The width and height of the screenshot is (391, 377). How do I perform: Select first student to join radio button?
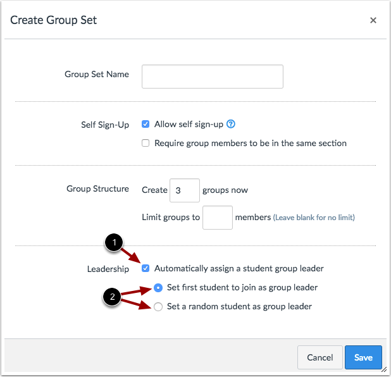[x=158, y=288]
